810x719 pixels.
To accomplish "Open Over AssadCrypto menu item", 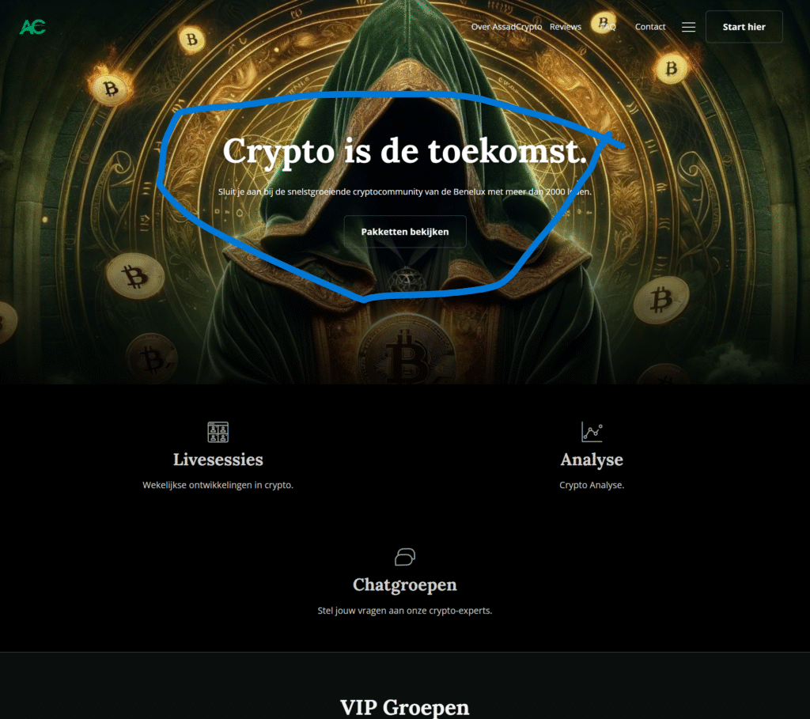I will (506, 27).
